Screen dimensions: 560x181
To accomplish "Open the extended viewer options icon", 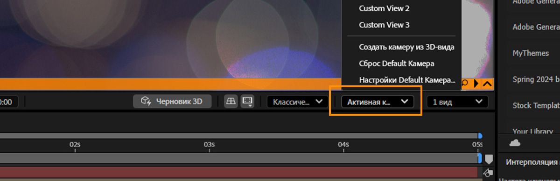I will (x=247, y=101).
